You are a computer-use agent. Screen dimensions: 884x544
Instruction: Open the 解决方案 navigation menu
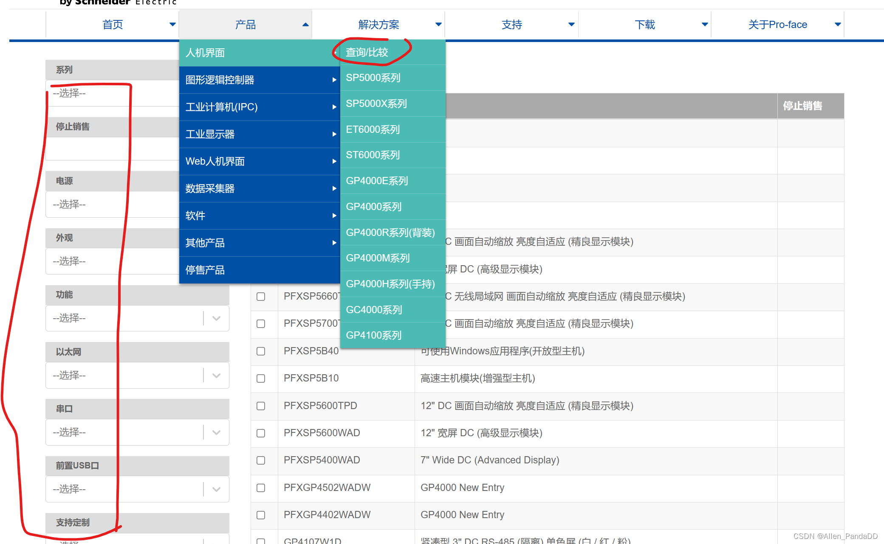[x=378, y=25]
